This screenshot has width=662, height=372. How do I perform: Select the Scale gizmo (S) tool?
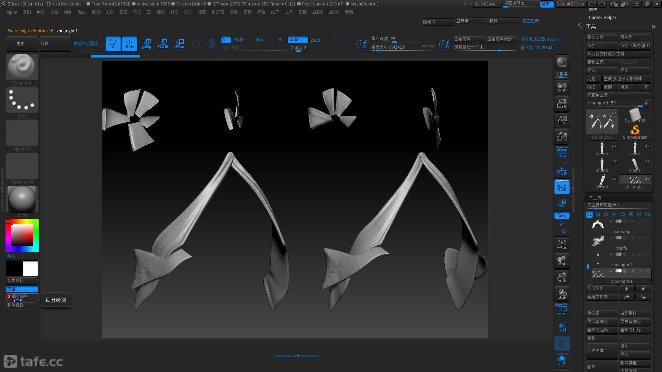pyautogui.click(x=163, y=44)
